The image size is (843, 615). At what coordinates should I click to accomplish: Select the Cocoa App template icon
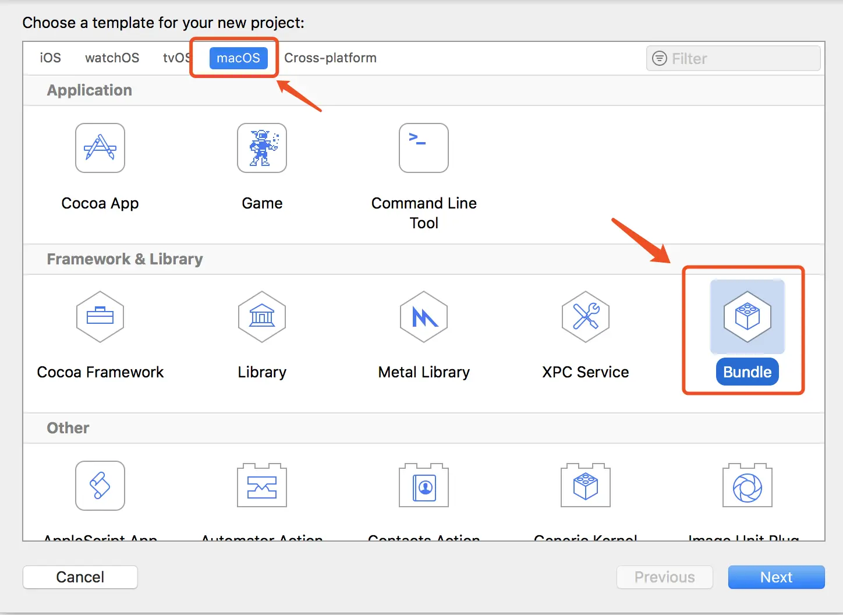[100, 148]
